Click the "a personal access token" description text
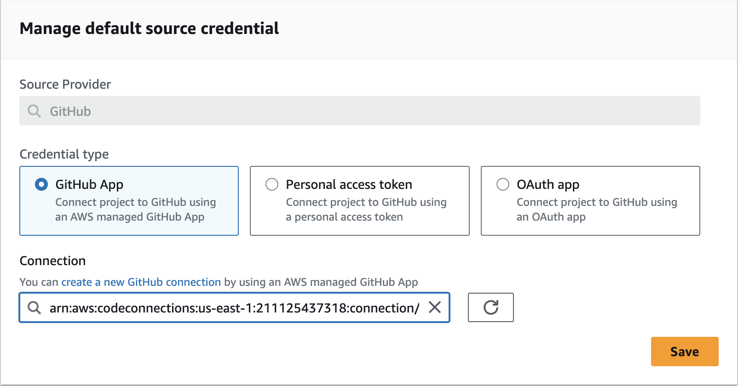 click(344, 217)
